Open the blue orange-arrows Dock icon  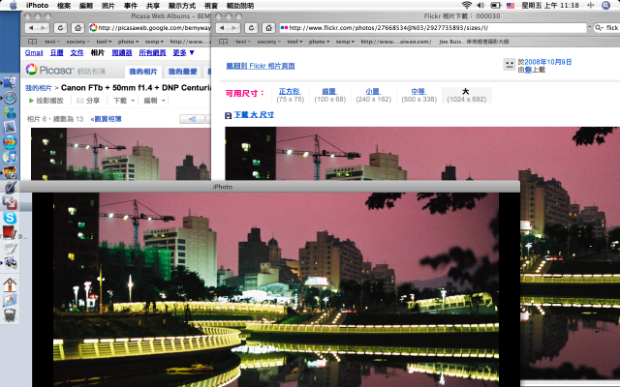10,142
